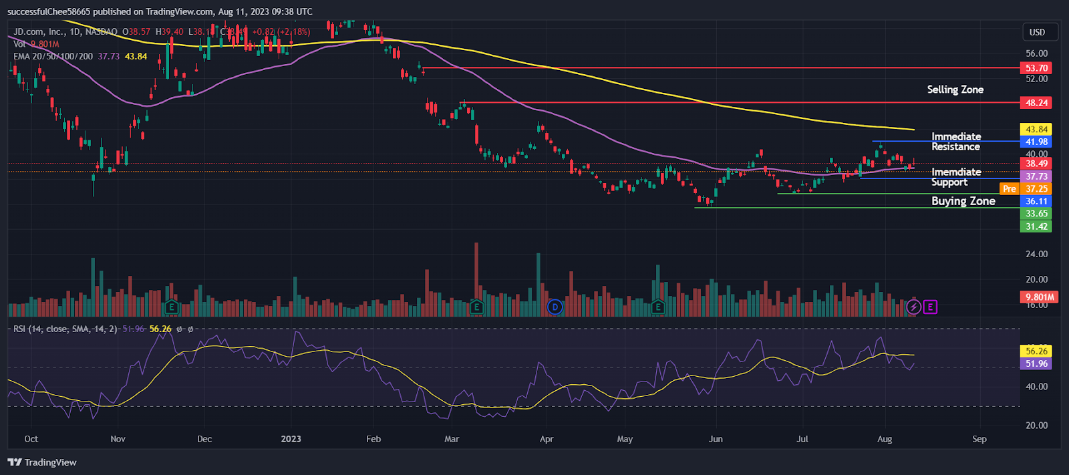Click the 37.73 purple EMA price label
The image size is (1069, 475).
pos(1036,176)
